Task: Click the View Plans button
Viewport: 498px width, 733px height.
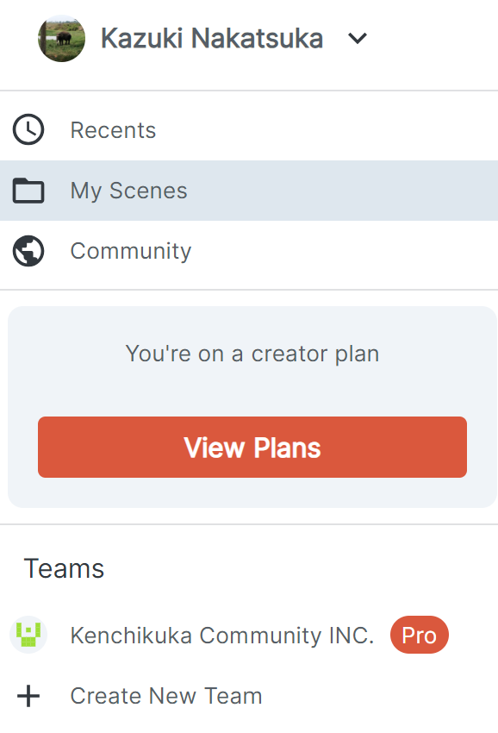Action: [x=252, y=447]
